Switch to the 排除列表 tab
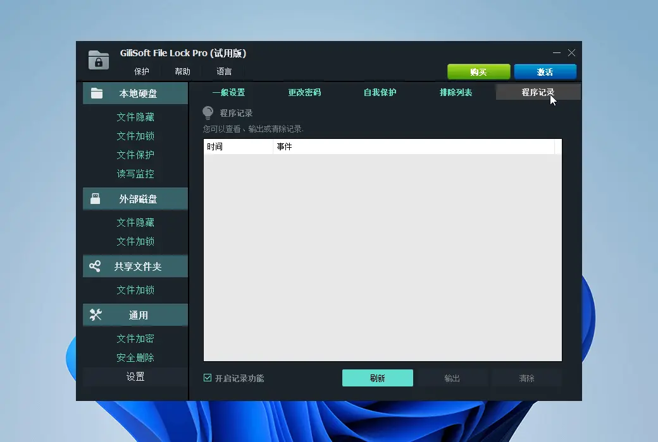 point(456,92)
